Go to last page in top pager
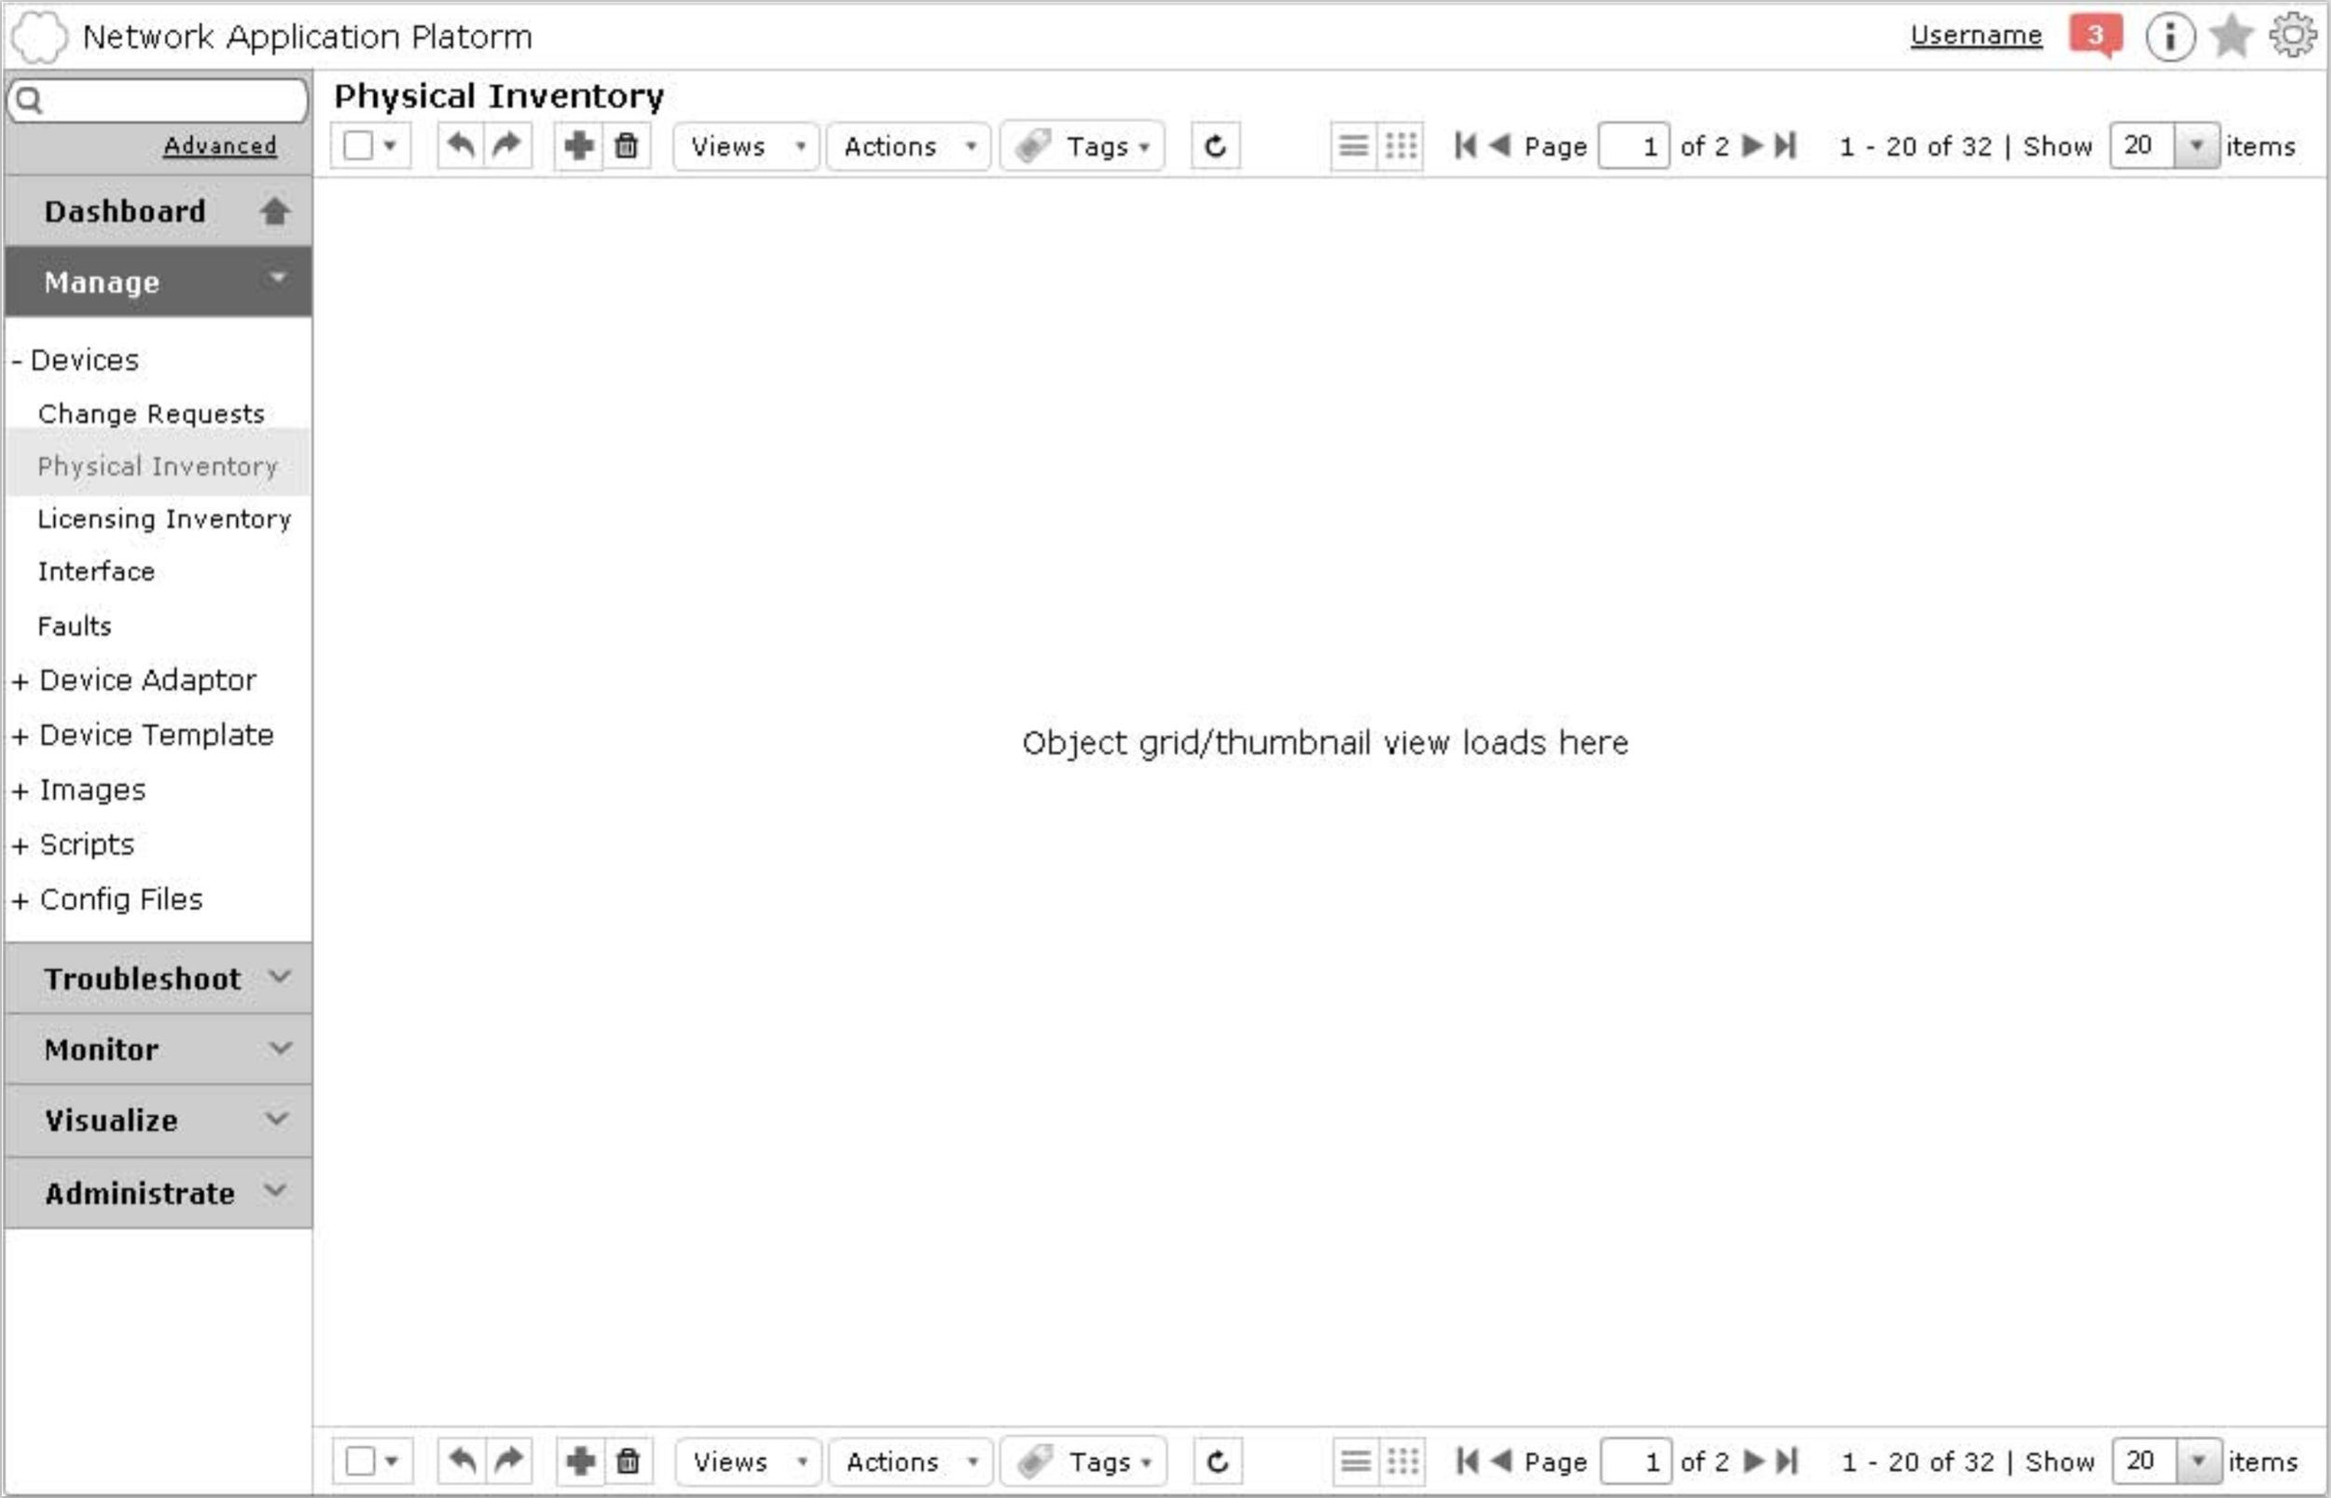The image size is (2331, 1498). 1786,146
